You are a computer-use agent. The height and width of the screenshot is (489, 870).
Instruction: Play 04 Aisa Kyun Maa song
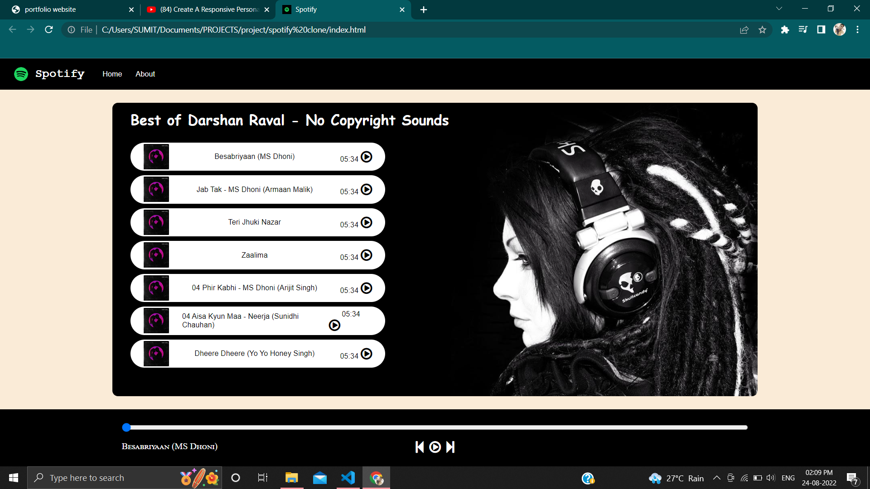coord(334,325)
